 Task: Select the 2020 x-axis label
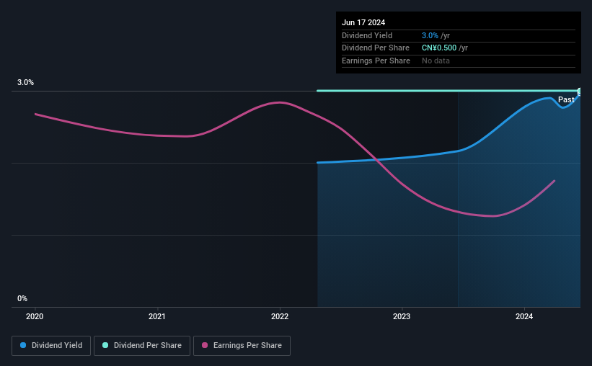pos(35,316)
